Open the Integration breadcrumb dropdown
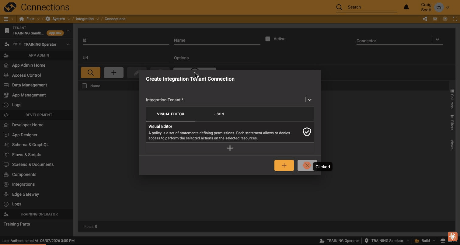Viewport: 460px width, 245px height. [98, 19]
